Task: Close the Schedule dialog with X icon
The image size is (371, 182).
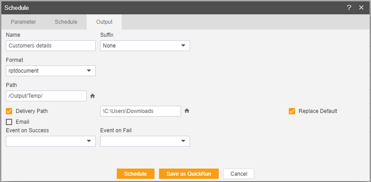Action: (x=361, y=8)
